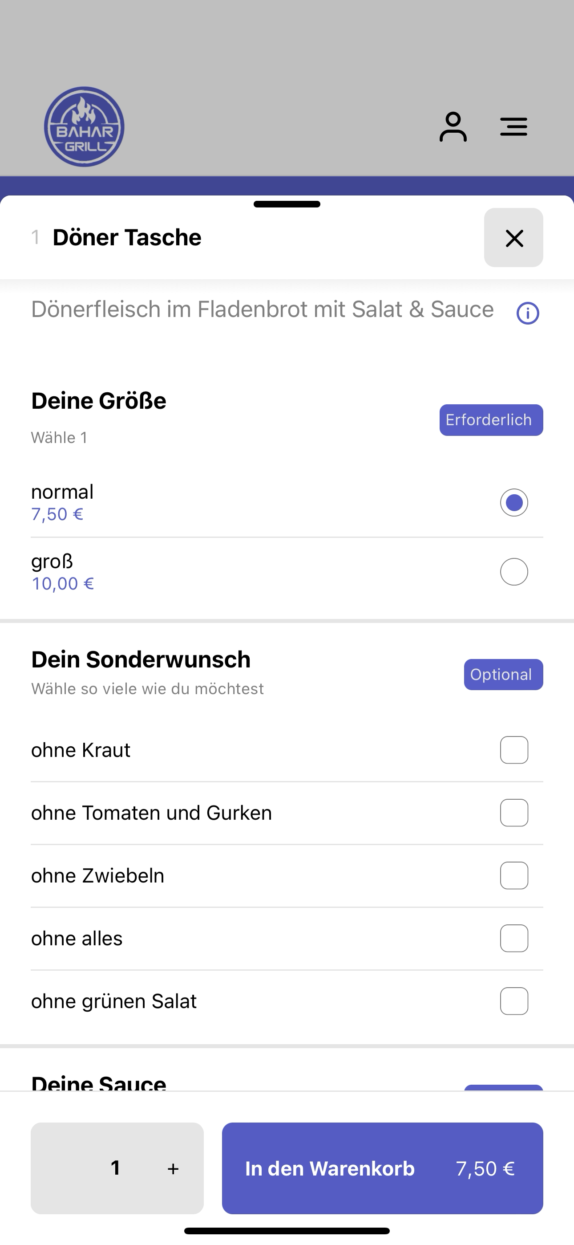The height and width of the screenshot is (1245, 574).
Task: Enable the ohne Zwiebeln checkbox
Action: [x=514, y=876]
